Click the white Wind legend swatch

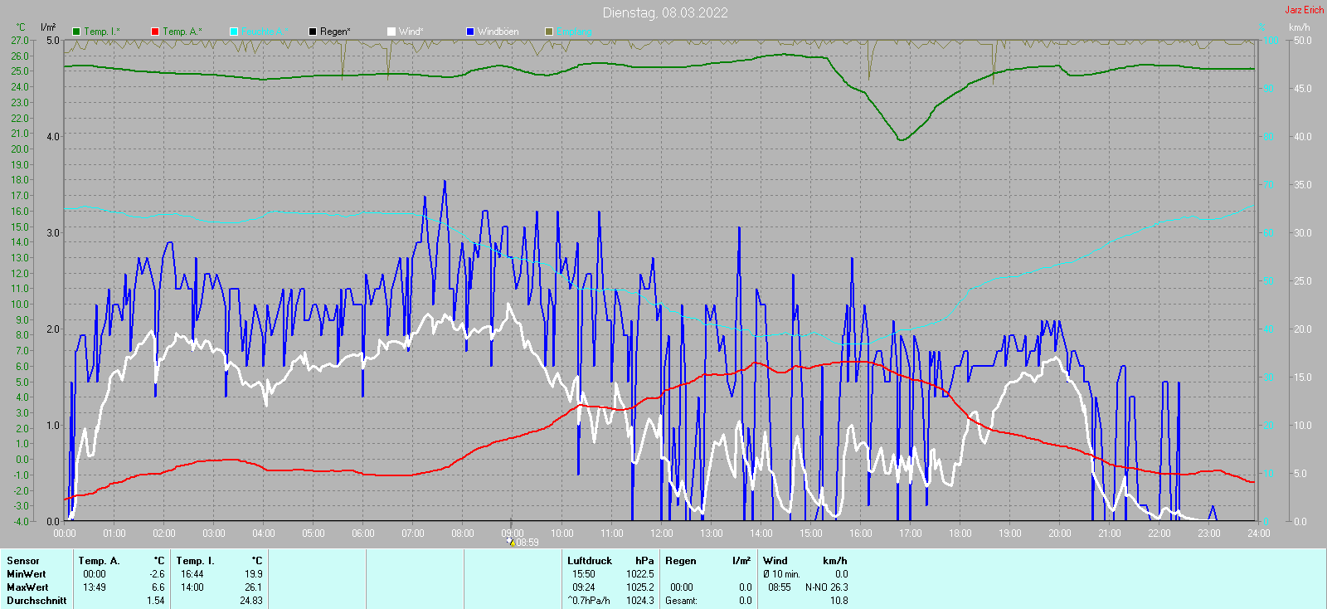coord(391,32)
